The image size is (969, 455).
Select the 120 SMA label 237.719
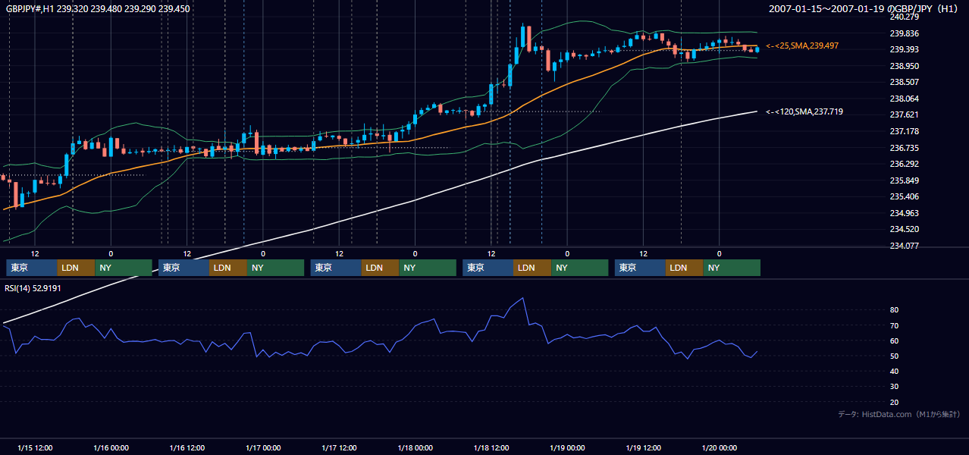[804, 111]
